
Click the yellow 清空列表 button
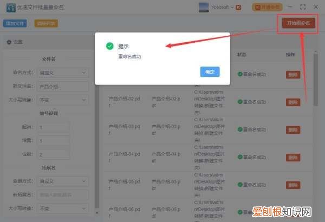46,23
